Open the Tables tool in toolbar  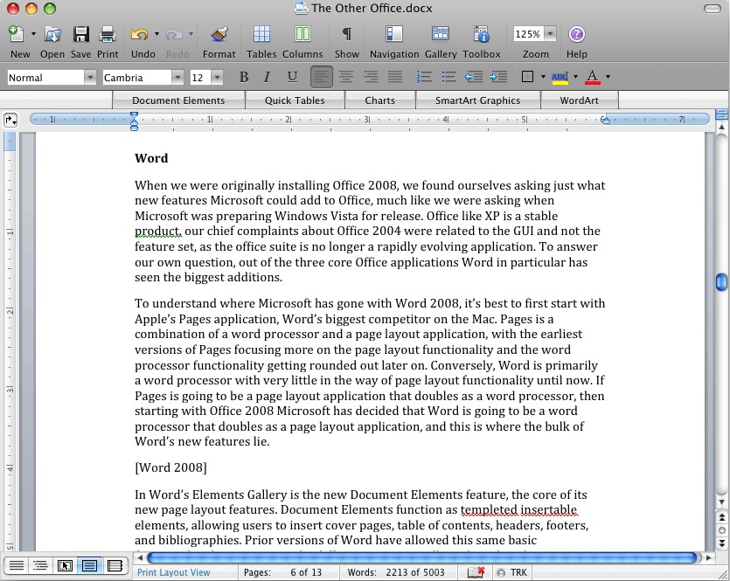click(261, 35)
